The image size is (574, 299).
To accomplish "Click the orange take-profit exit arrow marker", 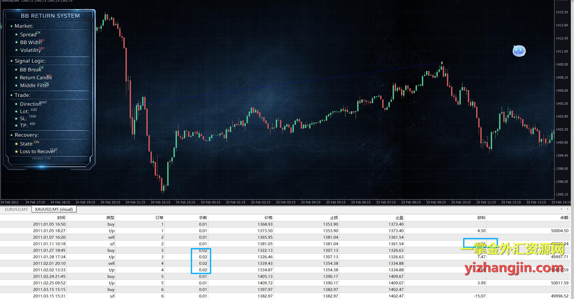I will (442, 63).
